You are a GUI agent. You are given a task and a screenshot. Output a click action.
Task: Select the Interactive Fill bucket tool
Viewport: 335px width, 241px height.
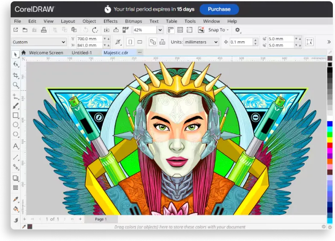click(16, 209)
